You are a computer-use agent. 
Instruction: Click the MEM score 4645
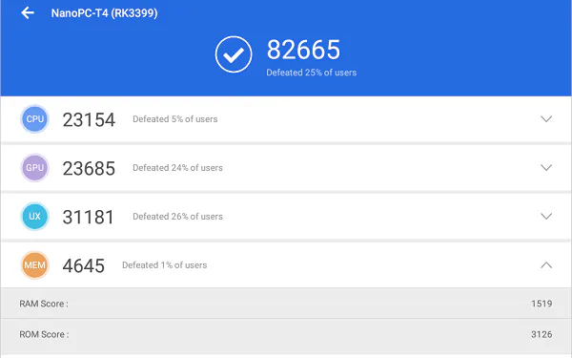click(x=84, y=265)
